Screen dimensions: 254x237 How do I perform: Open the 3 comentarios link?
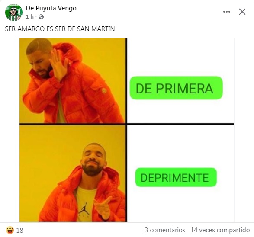[x=165, y=230]
